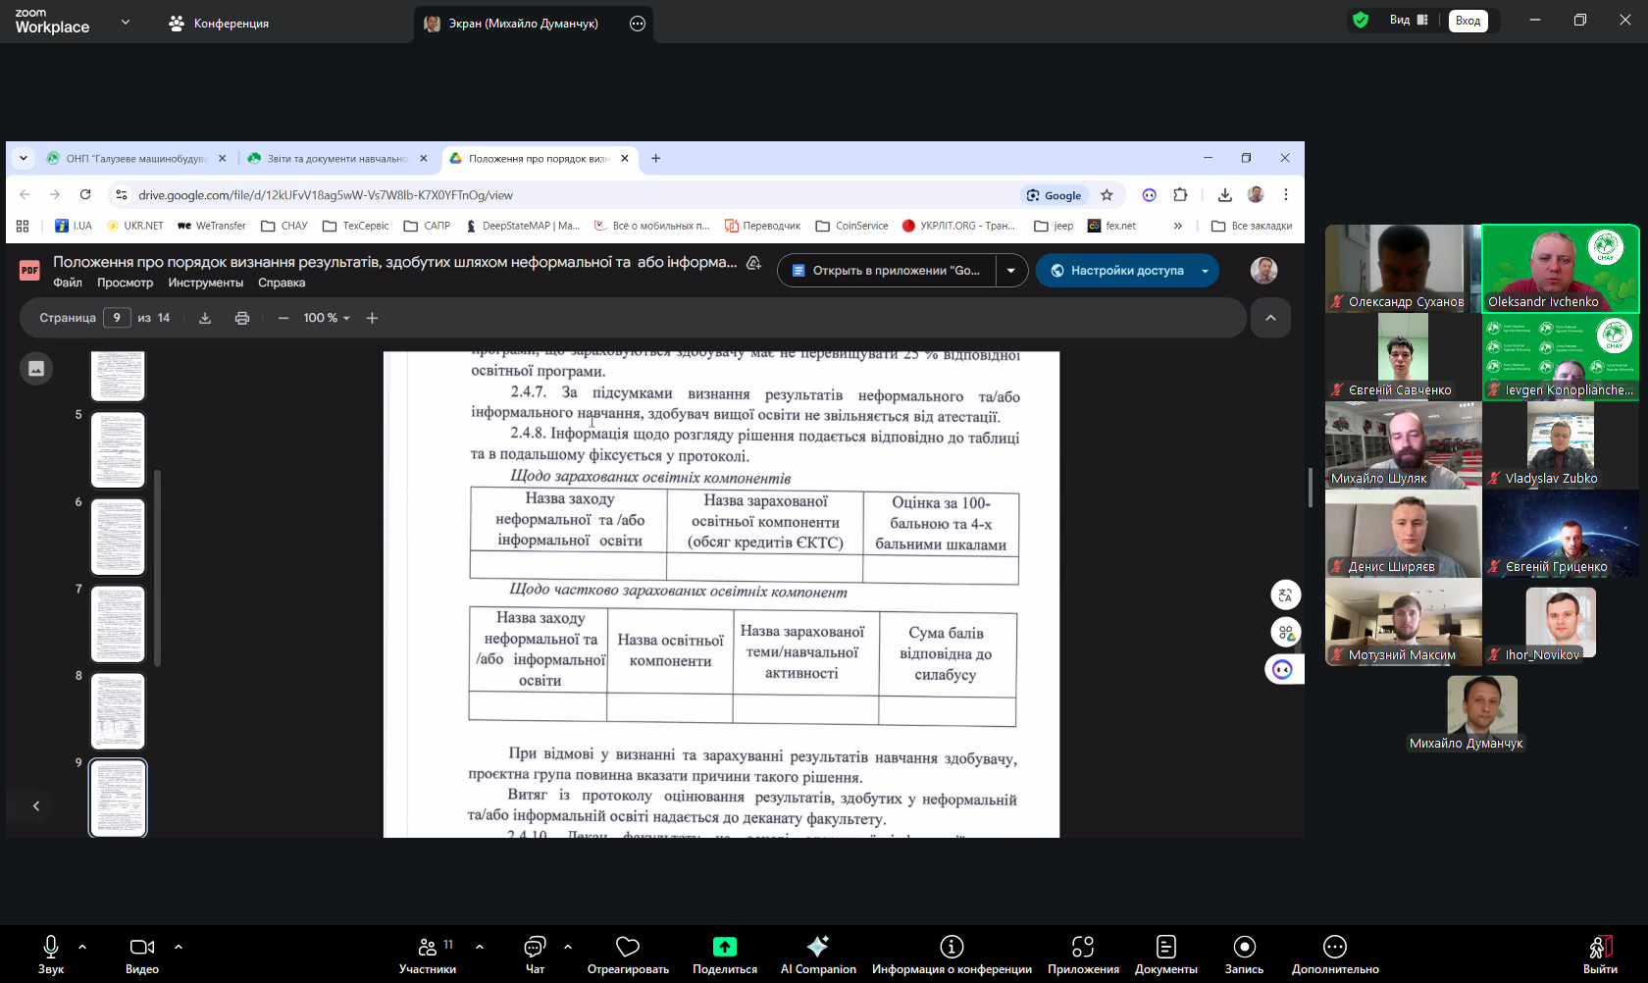Open AI Companion in Zoom toolbar

817,955
